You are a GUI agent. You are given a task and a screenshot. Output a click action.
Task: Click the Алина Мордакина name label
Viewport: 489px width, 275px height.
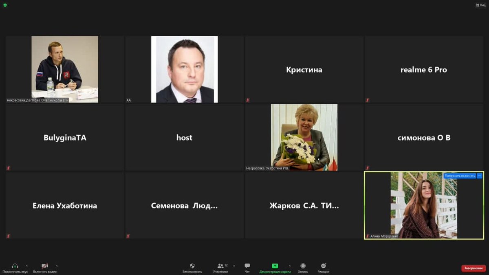pyautogui.click(x=384, y=236)
